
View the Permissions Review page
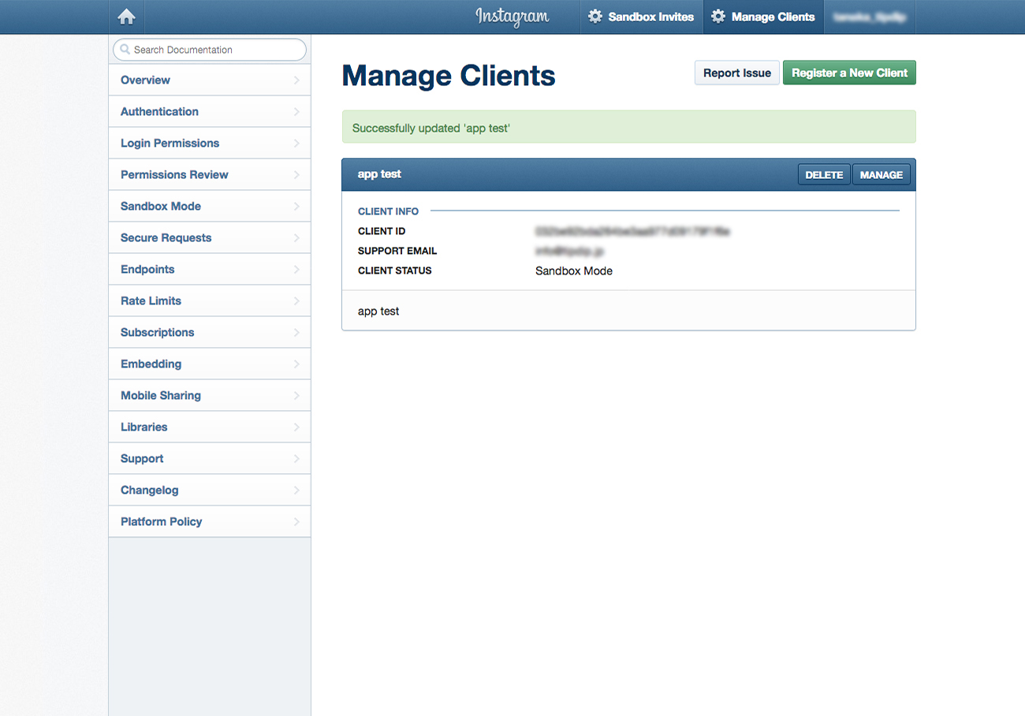[x=210, y=174]
